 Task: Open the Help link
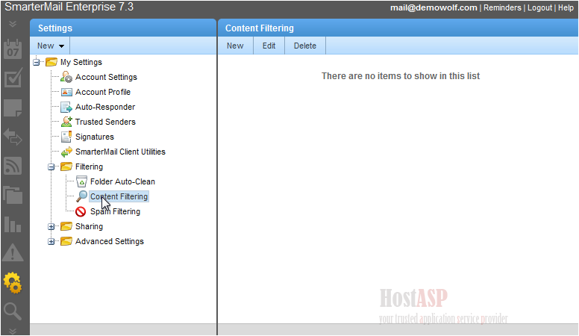[566, 7]
